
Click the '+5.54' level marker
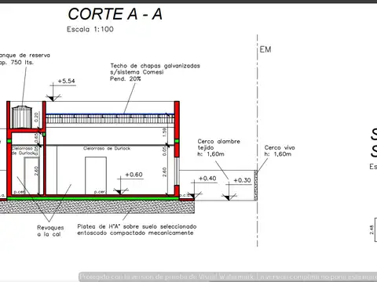pyautogui.click(x=66, y=81)
